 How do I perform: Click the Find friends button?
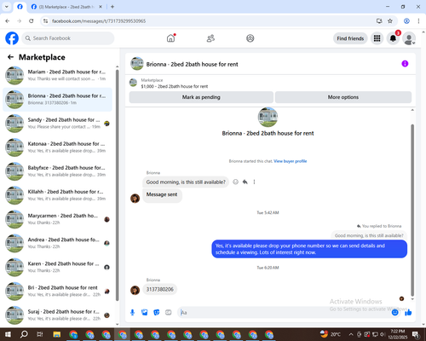click(350, 38)
